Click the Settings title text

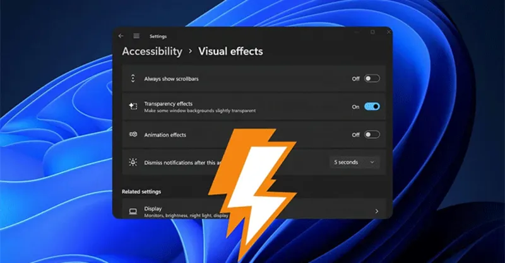tap(158, 36)
